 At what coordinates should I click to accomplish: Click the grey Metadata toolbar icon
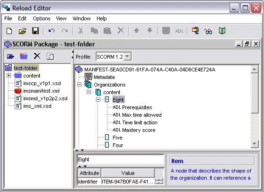[x=166, y=31]
